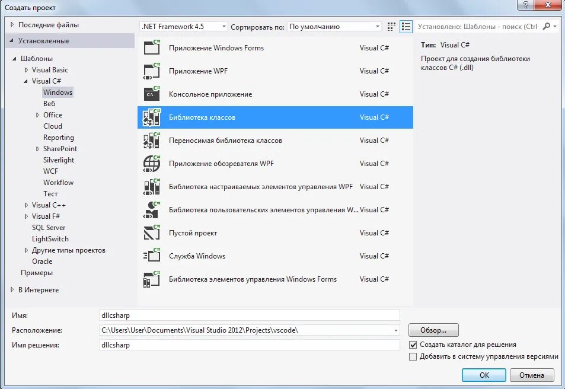Expand the Office node arrow
This screenshot has height=389, width=565.
(x=37, y=115)
